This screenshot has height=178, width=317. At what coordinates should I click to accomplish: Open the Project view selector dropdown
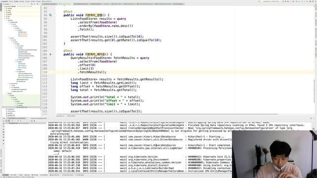tap(7, 4)
